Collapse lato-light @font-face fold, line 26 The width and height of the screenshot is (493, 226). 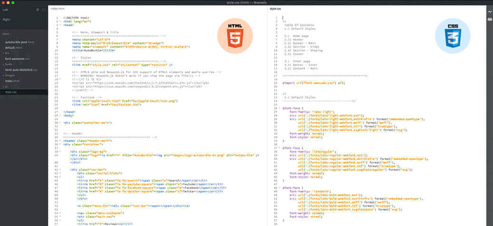coord(280,108)
